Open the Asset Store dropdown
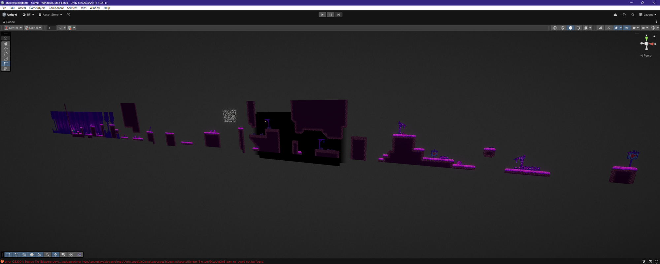This screenshot has width=660, height=264. [50, 14]
